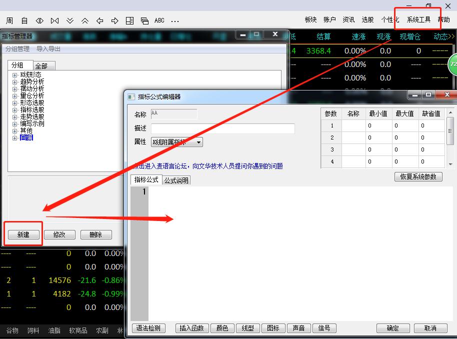Open the 系统工具 menu
The image size is (457, 339).
click(418, 19)
